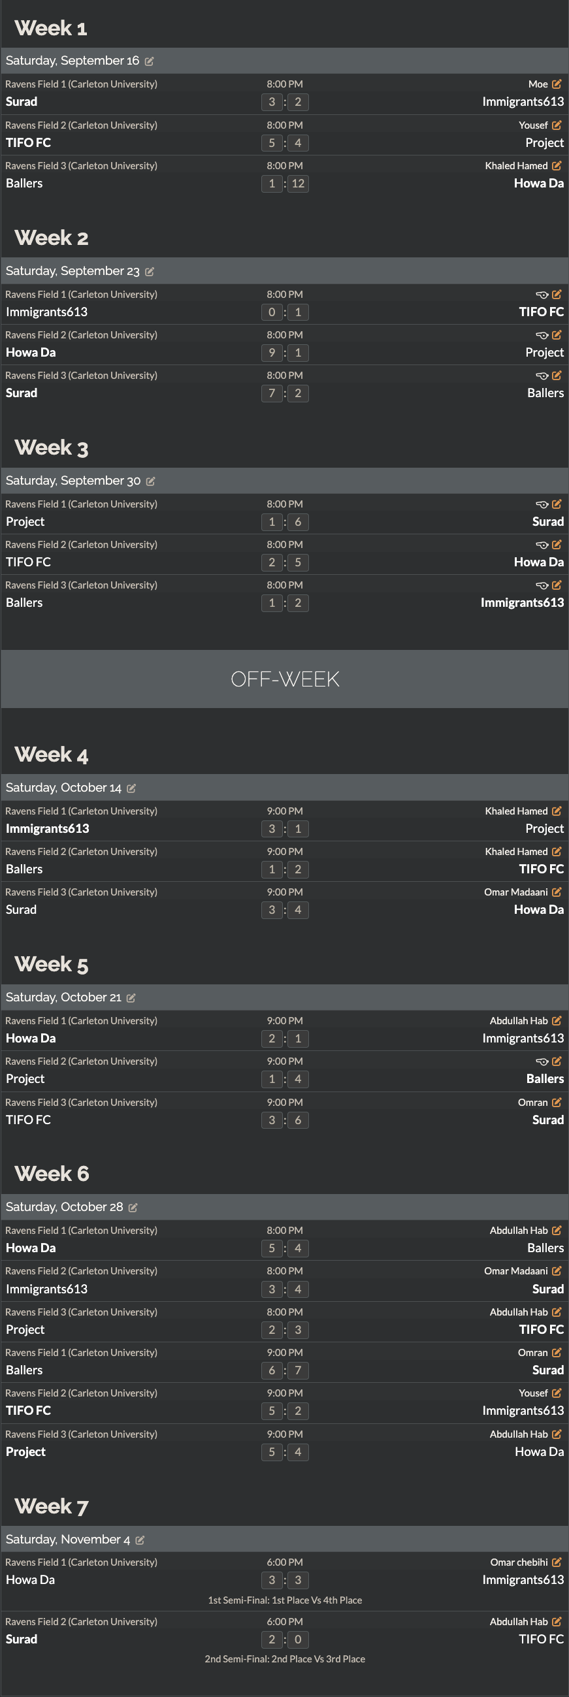
Task: Edit the Saturday, November 4 date
Action: coord(140,1540)
